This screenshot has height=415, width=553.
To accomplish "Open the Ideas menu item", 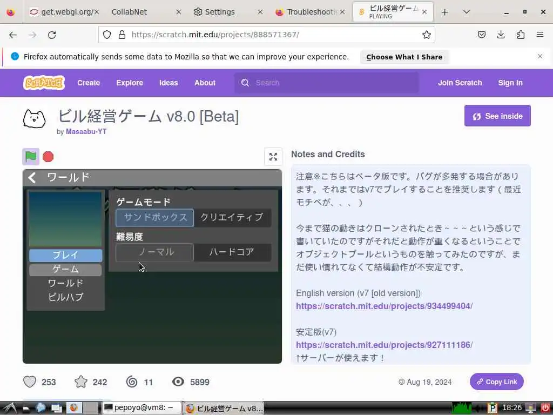I will click(168, 83).
